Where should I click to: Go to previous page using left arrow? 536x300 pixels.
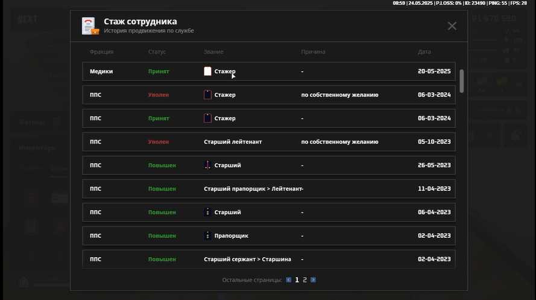tap(289, 280)
